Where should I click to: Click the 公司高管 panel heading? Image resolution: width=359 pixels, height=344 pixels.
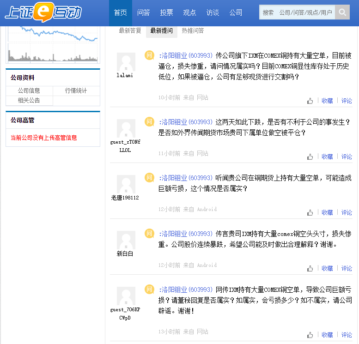(23, 120)
